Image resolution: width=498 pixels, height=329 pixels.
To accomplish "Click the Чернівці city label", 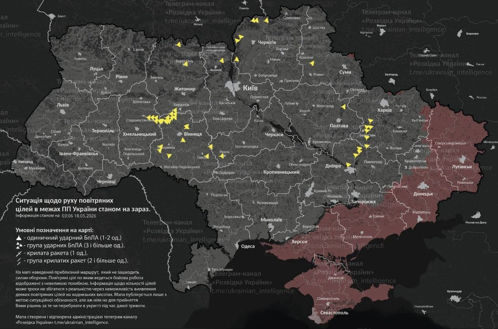I will click(x=106, y=182).
